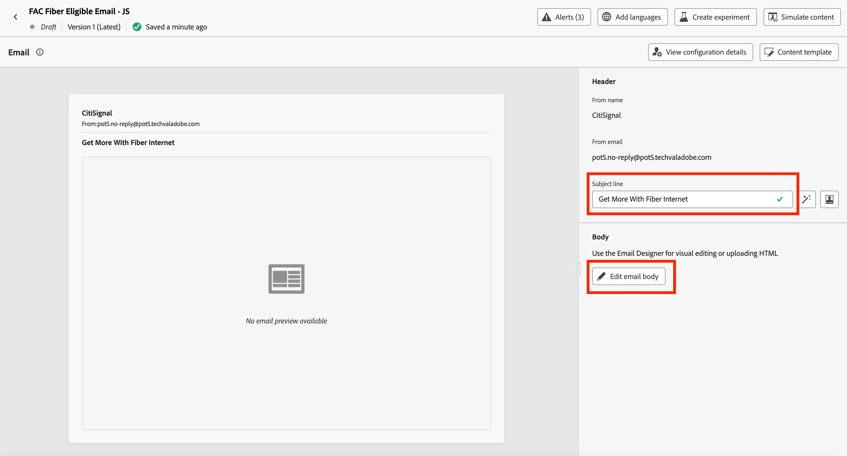Click 'Saved a minute ago' status text

[176, 27]
